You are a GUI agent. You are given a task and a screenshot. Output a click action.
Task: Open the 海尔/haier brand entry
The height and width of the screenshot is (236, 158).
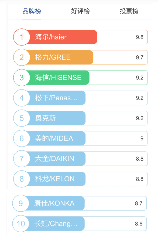(x=80, y=37)
